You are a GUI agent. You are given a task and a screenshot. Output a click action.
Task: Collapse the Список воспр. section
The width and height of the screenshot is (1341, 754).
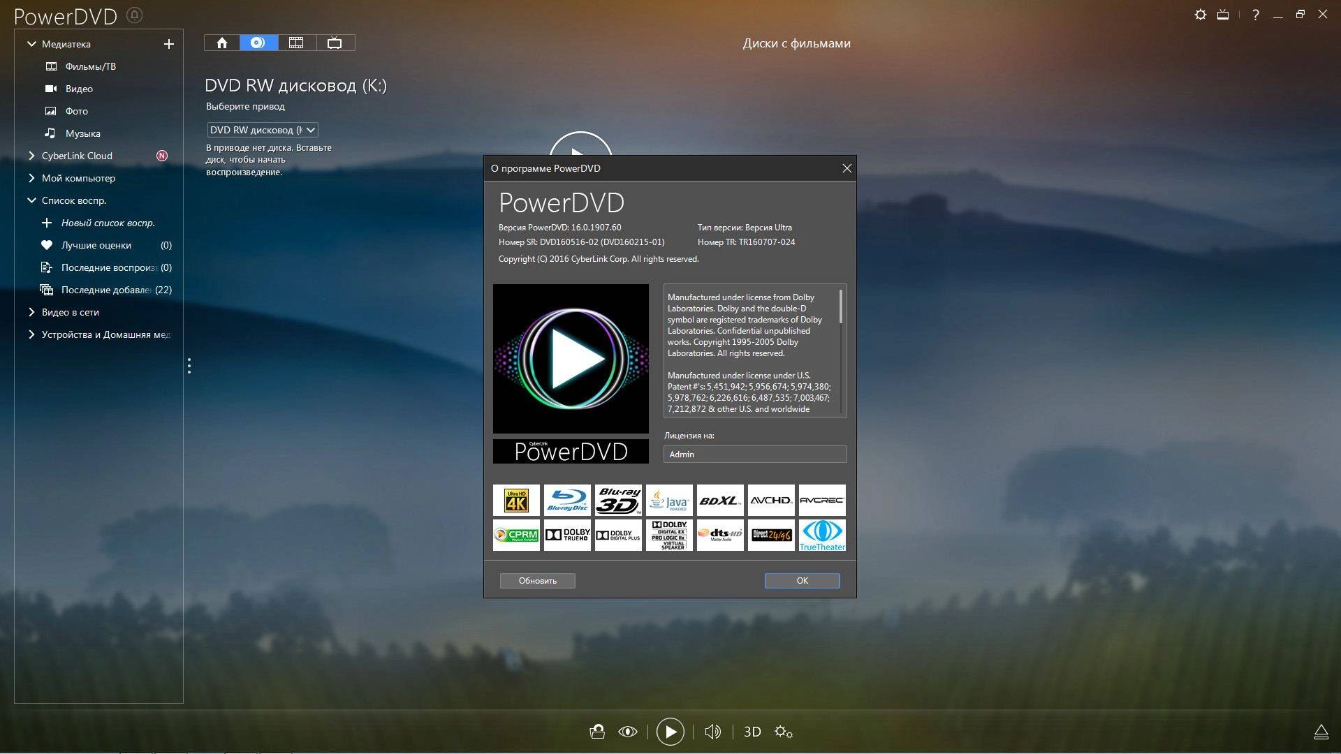coord(31,200)
